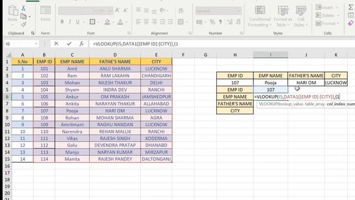The height and width of the screenshot is (200, 355).
Task: Click the Merge & Center icon
Action: coord(181,22)
